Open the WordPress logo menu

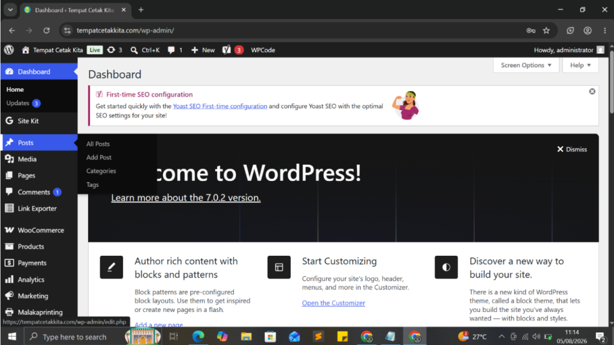point(9,50)
